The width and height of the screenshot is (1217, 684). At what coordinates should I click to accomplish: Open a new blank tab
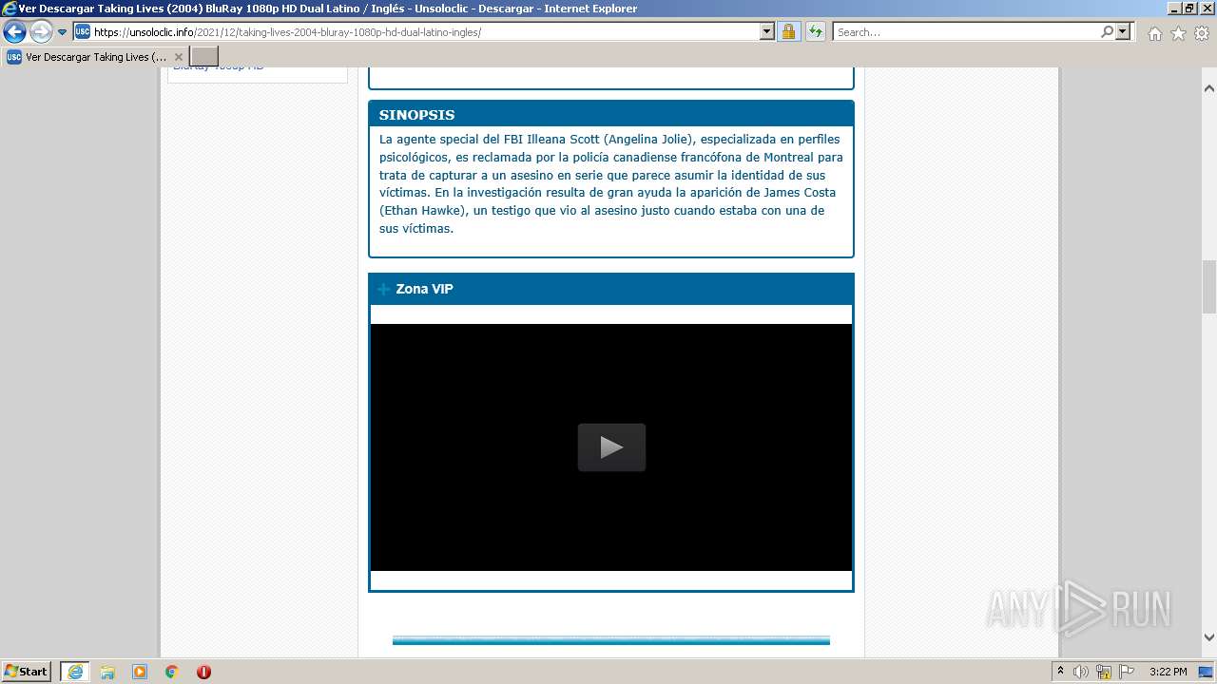click(204, 57)
